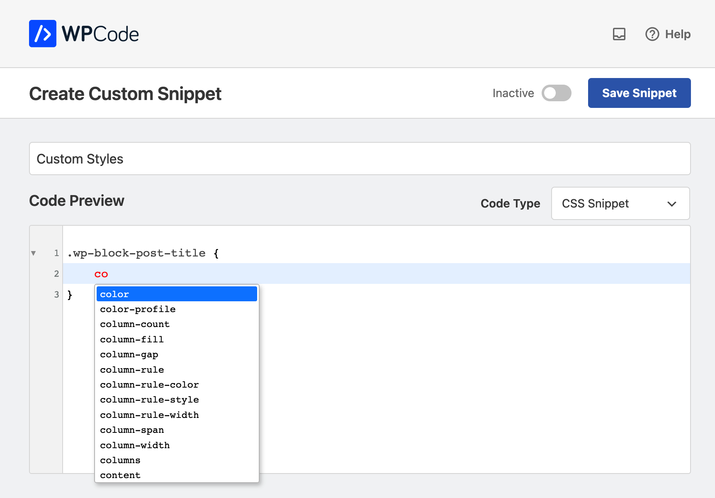Screen dimensions: 715x498
Task: Choose "content" from autocomplete dropdown
Action: point(120,475)
